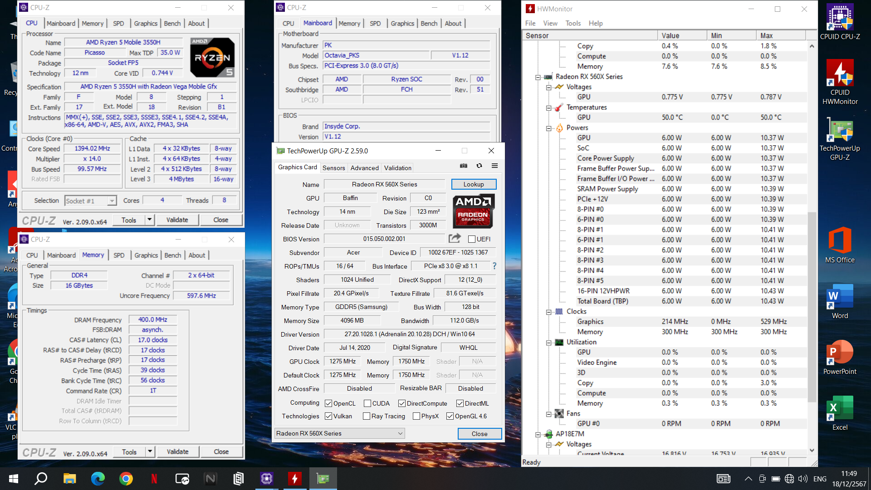This screenshot has width=871, height=490.
Task: Collapse the Clocks node in HWMonitor
Action: 548,312
